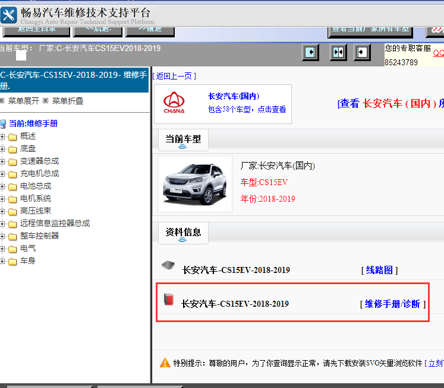The height and width of the screenshot is (388, 444).
Task: Expand the 整车控制器 tree node
Action: 2,236
